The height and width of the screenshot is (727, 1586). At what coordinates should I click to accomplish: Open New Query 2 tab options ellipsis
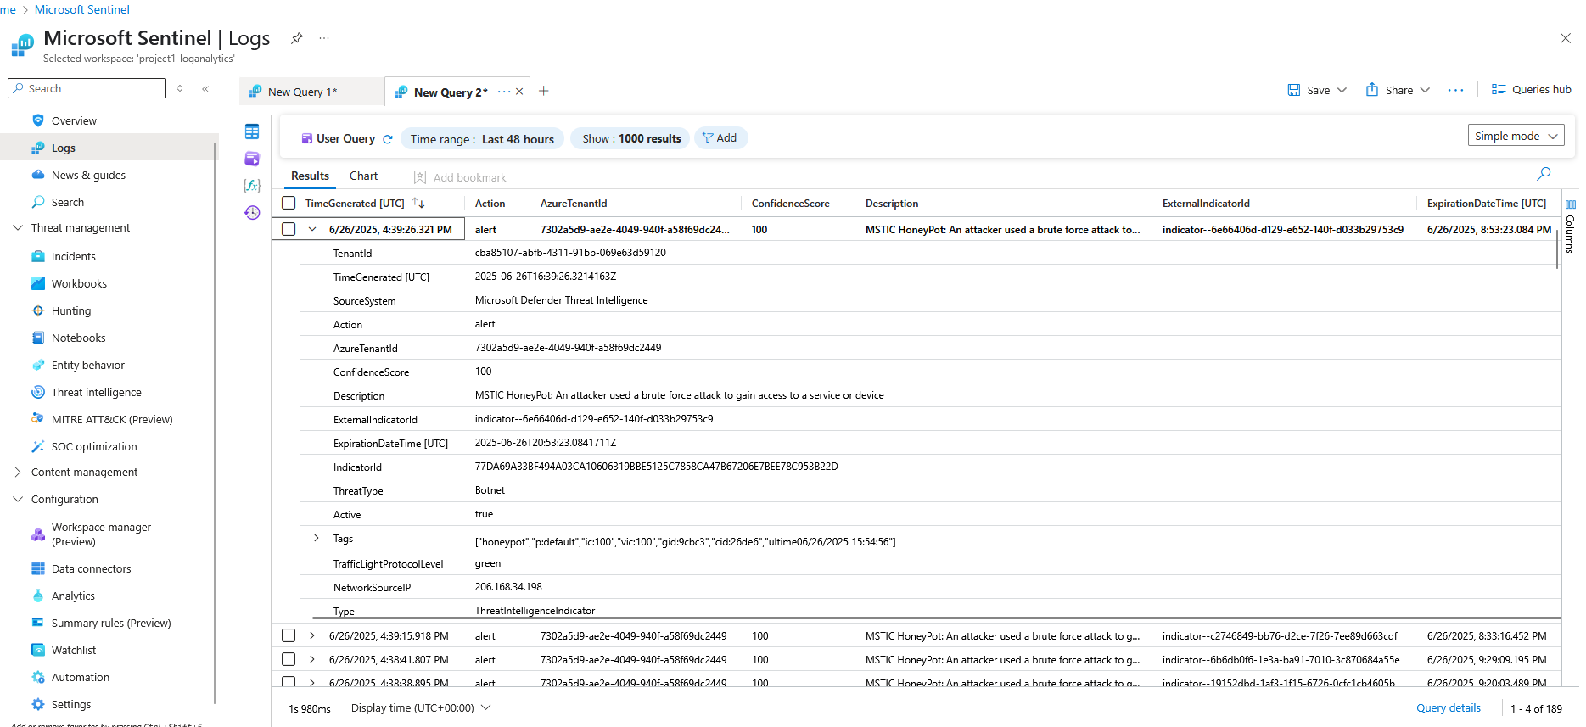click(504, 92)
